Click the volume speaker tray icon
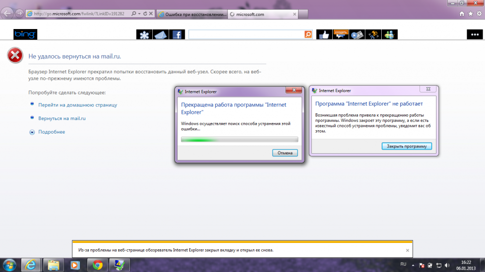The image size is (485, 272). [447, 265]
